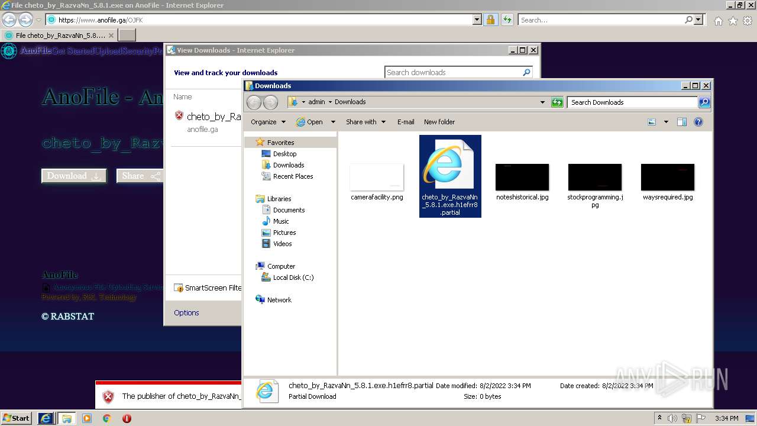
Task: Click Chrome icon in taskbar
Action: (x=106, y=418)
